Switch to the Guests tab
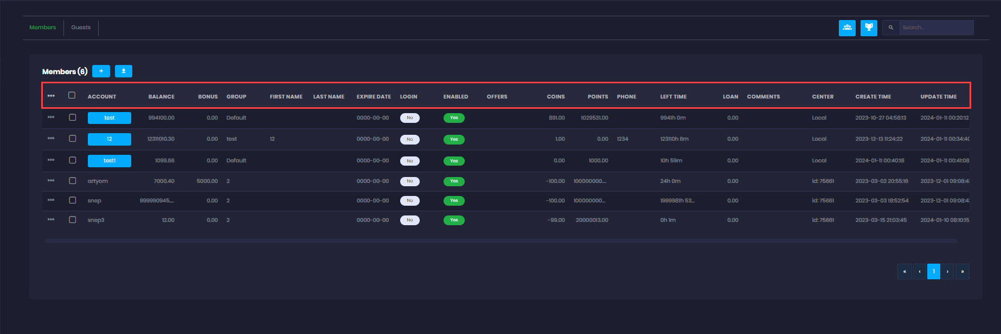This screenshot has height=334, width=1001. [81, 28]
